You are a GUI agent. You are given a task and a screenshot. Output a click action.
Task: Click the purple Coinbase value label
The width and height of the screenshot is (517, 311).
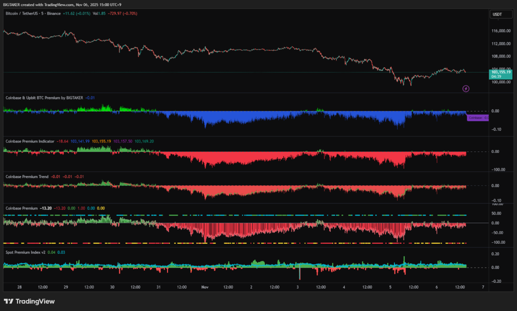pyautogui.click(x=478, y=118)
